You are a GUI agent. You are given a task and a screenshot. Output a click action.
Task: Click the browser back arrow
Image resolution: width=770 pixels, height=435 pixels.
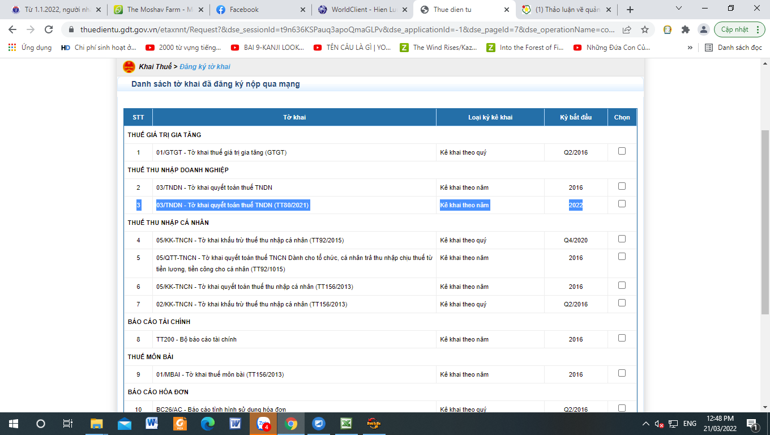12,29
